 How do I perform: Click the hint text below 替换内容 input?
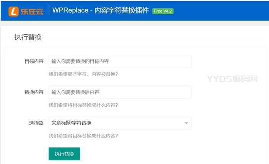(83, 105)
